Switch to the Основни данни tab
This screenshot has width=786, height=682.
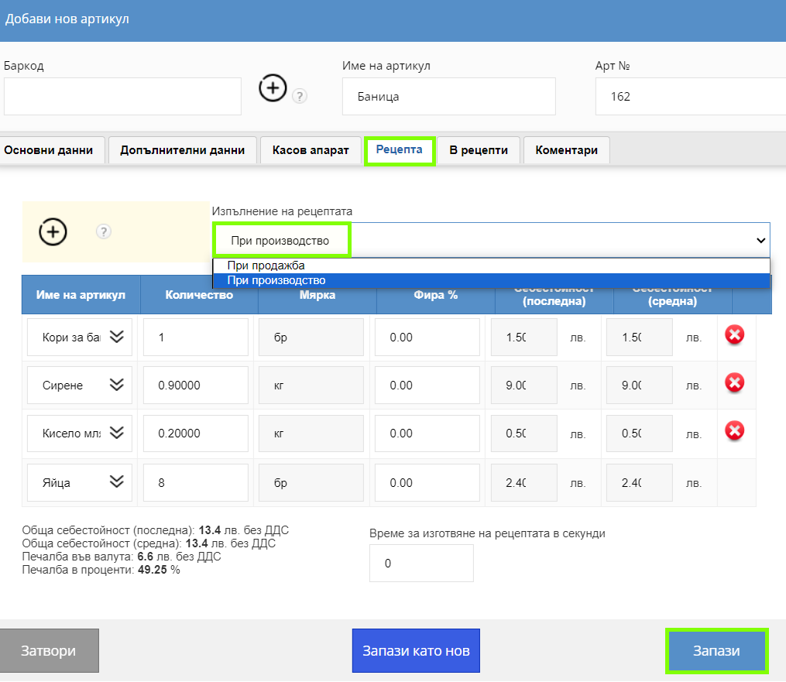pos(49,150)
